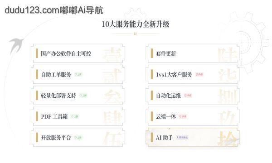The width and height of the screenshot is (272, 163).
Task: Click green badge beside 自助工单服务
Action: [x=78, y=74]
